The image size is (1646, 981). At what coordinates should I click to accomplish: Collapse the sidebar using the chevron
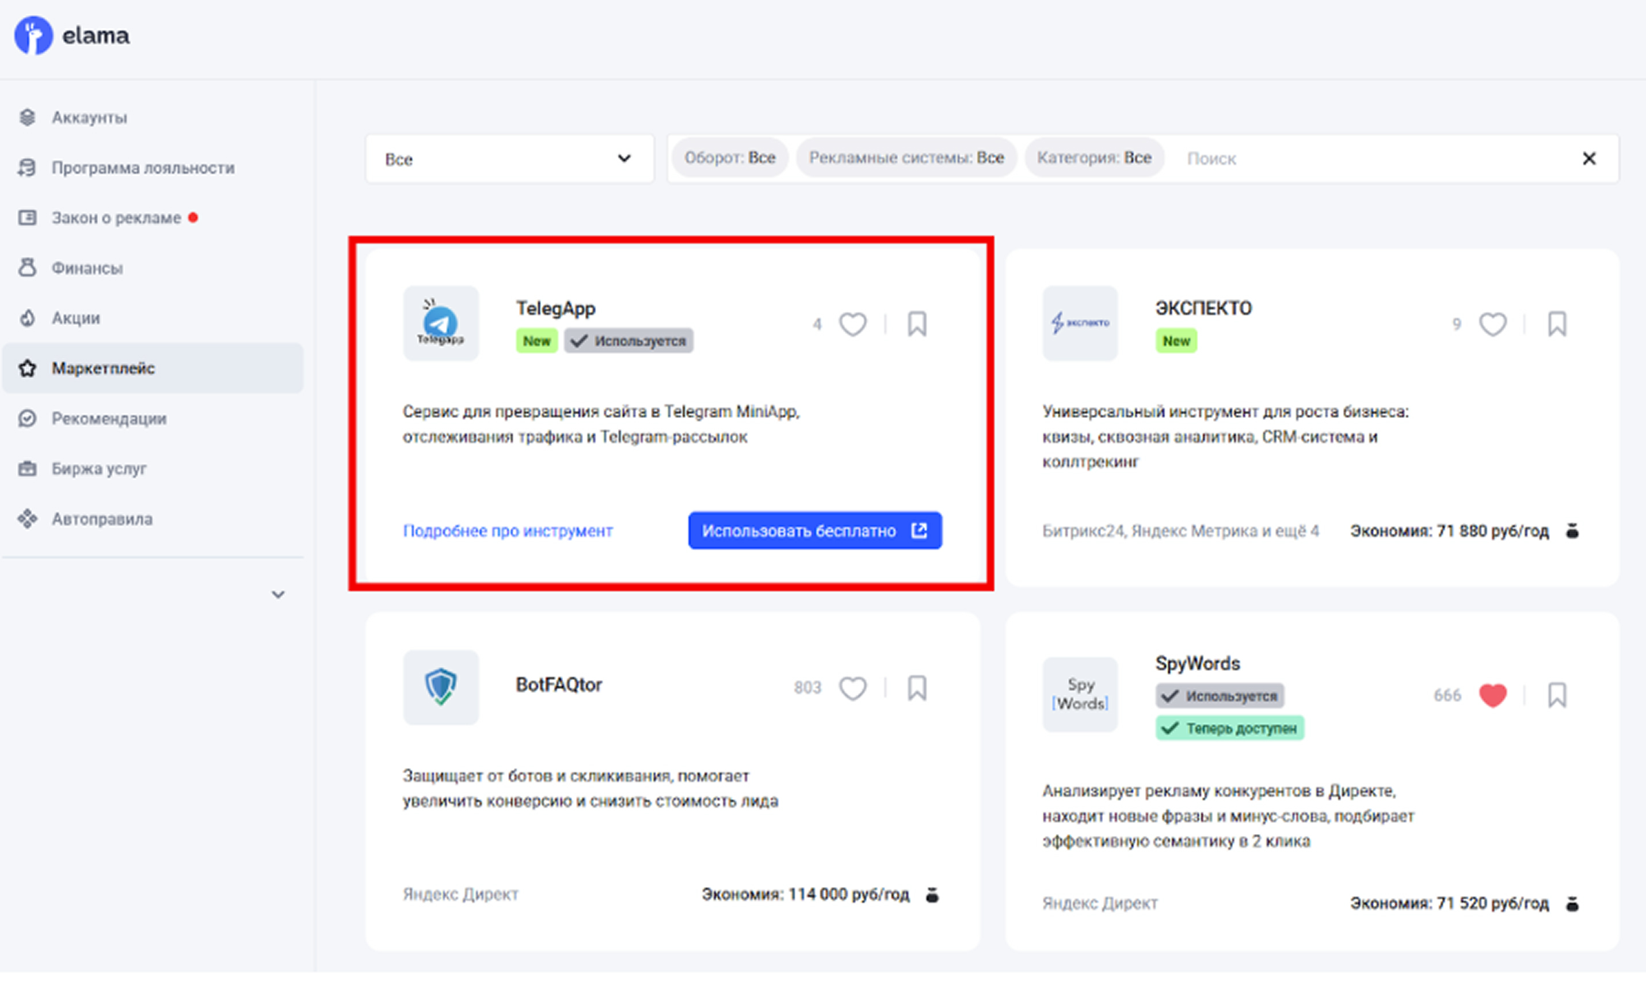(278, 594)
